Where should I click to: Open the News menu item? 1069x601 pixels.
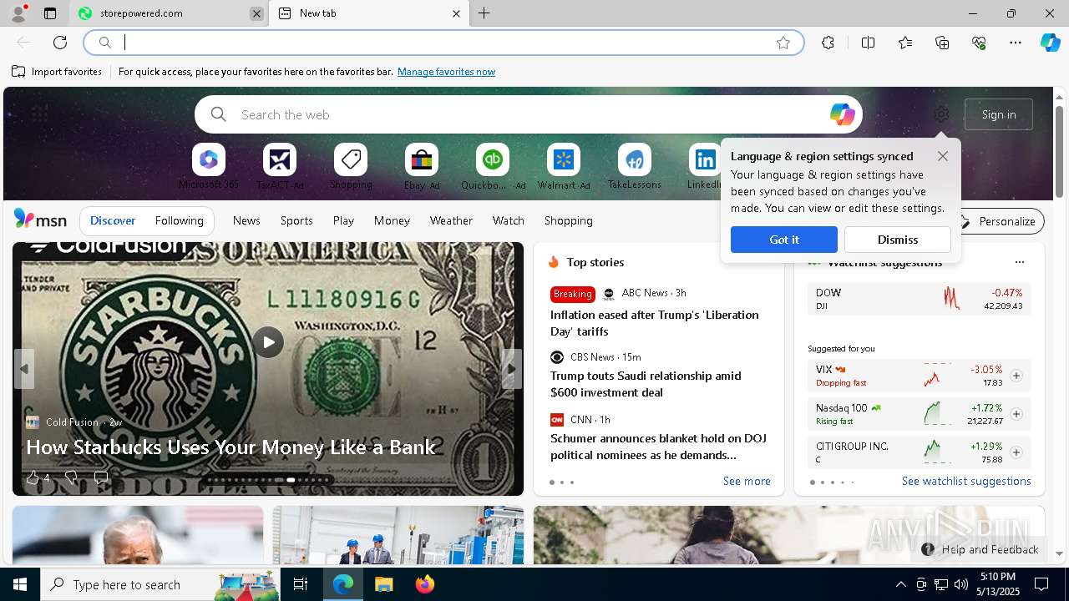(x=246, y=220)
